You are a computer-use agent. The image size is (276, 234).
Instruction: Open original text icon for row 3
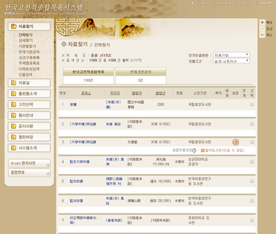click(236, 142)
